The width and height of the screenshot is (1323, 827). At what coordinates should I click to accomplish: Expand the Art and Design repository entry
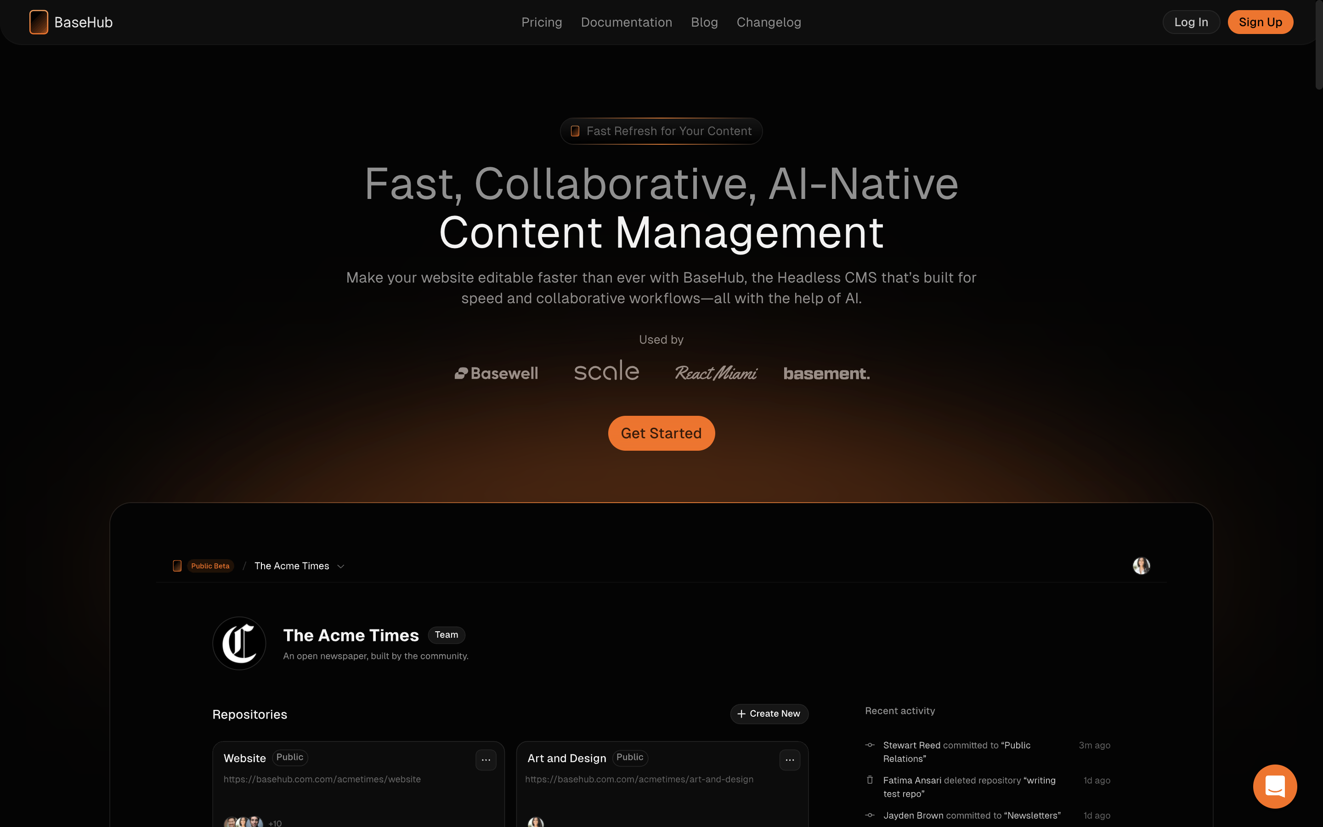point(791,759)
